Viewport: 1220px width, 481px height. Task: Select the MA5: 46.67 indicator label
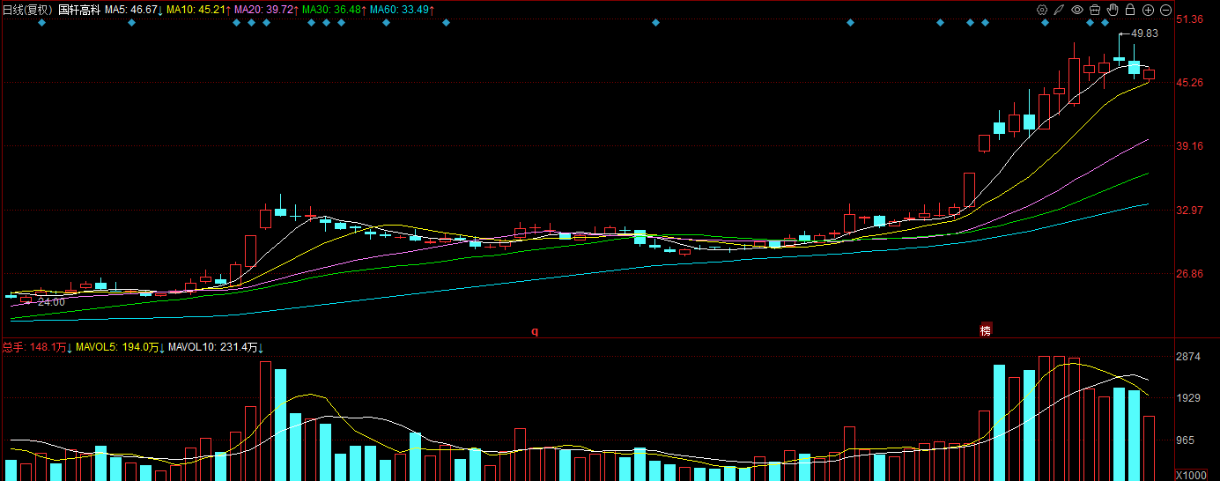click(134, 10)
